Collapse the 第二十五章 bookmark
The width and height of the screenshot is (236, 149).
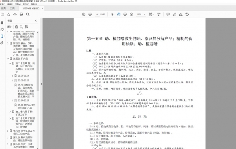[10, 63]
